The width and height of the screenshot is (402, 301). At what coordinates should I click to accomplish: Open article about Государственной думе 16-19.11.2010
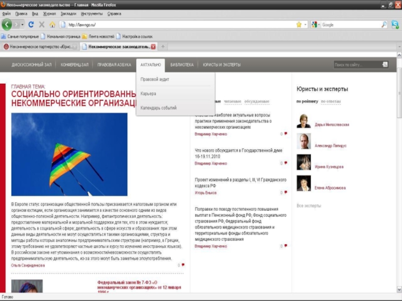click(238, 154)
